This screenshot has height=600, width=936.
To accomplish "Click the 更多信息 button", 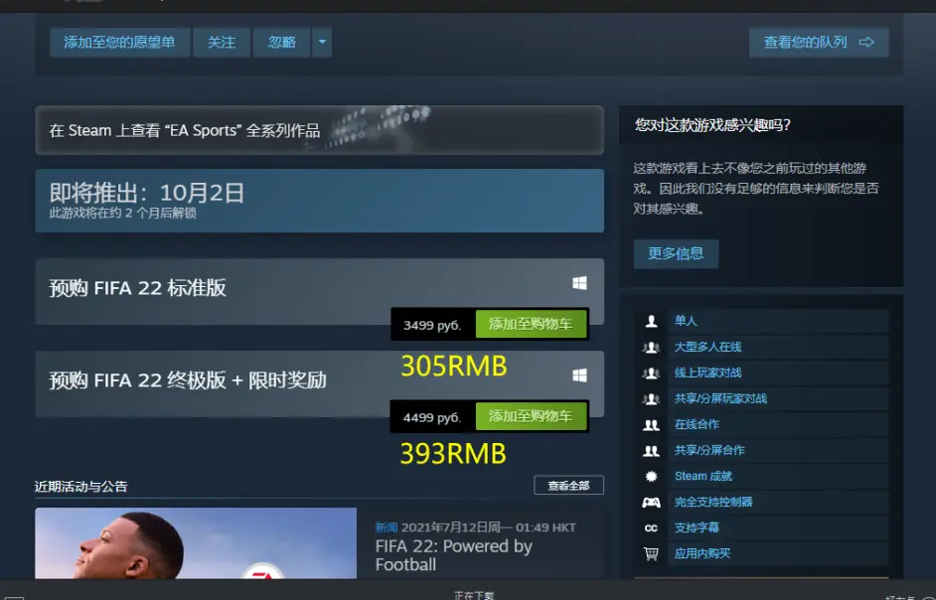I will pyautogui.click(x=676, y=253).
